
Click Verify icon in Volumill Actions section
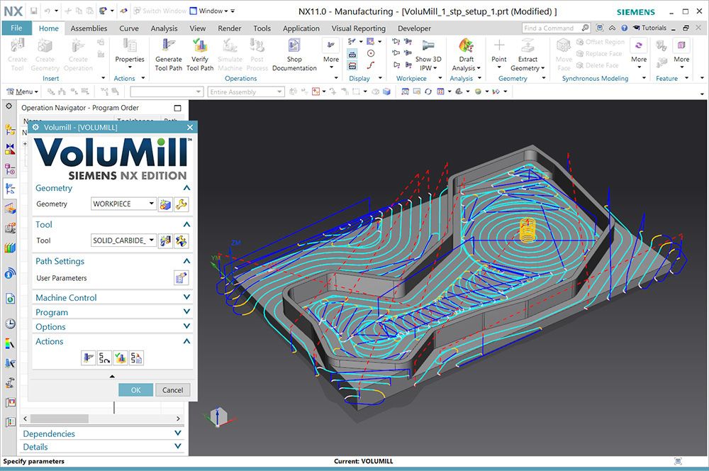(121, 358)
